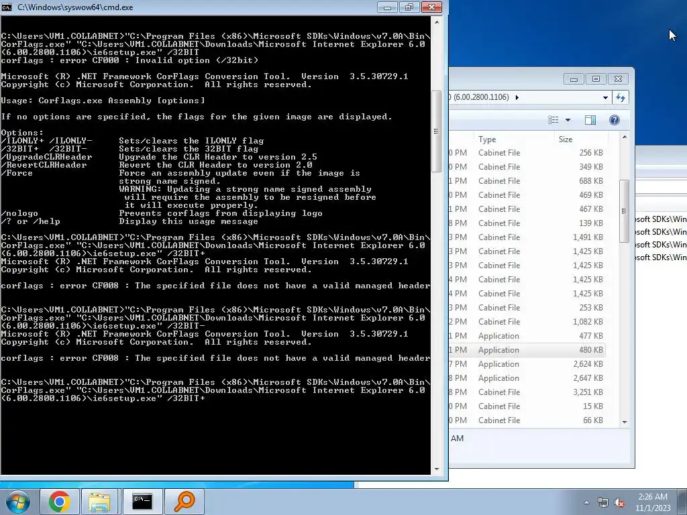Select the 256 KB Cabinet File row

527,153
